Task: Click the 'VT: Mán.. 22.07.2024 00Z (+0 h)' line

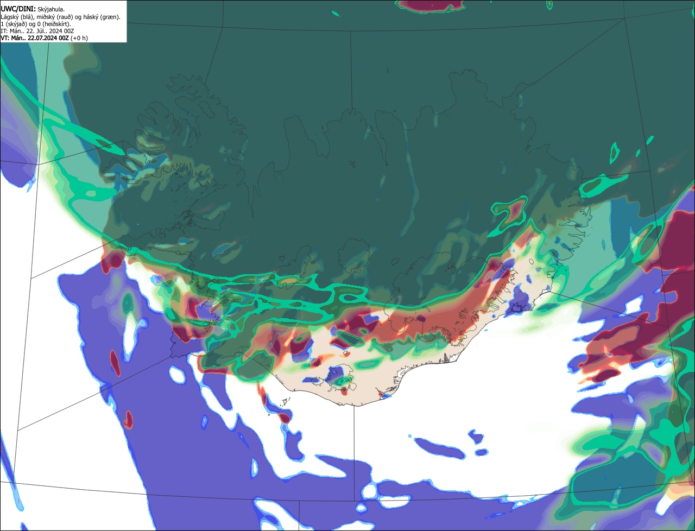Action: point(44,38)
